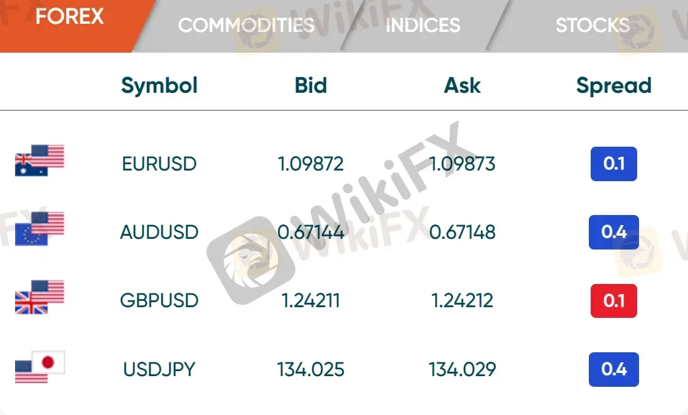Click the flag icon beside AUDUSD
Screen dimensions: 688x415
[x=40, y=228]
